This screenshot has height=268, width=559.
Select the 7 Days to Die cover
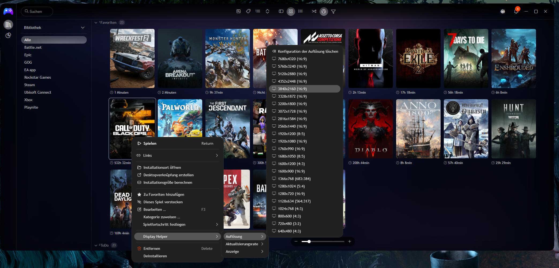[466, 58]
